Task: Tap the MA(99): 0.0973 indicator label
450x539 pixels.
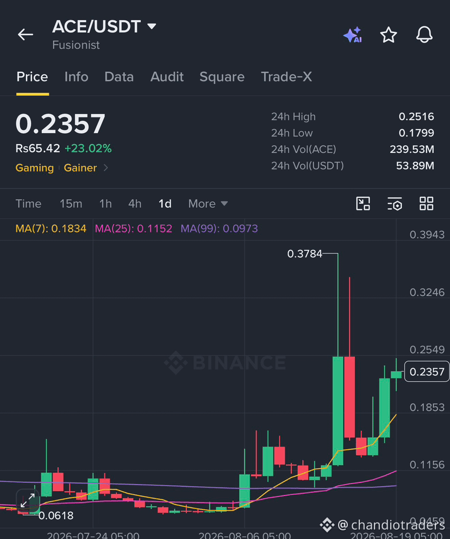Action: [x=219, y=228]
